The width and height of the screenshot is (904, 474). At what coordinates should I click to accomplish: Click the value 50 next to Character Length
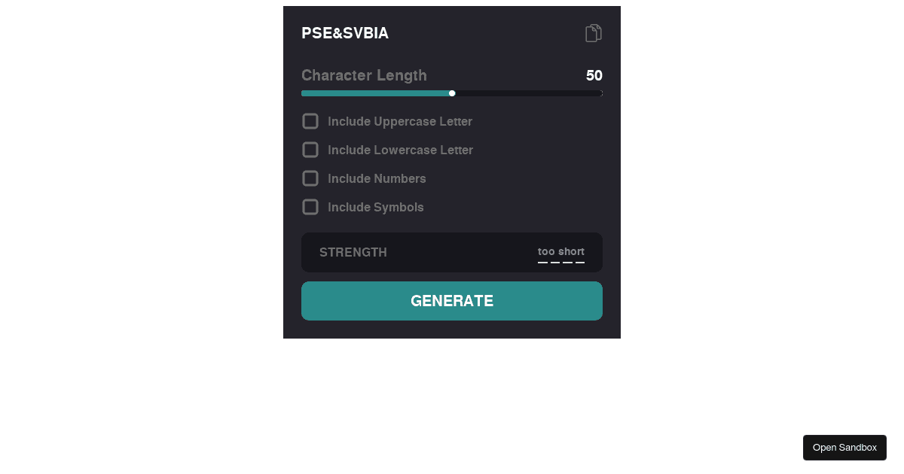(594, 75)
